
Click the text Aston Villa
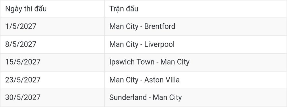pyautogui.click(x=162, y=80)
